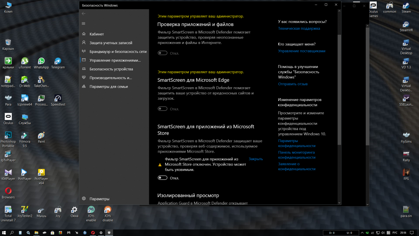419x236 pixels.
Task: Select the Dr.Web desktop icon
Action: click(x=25, y=82)
